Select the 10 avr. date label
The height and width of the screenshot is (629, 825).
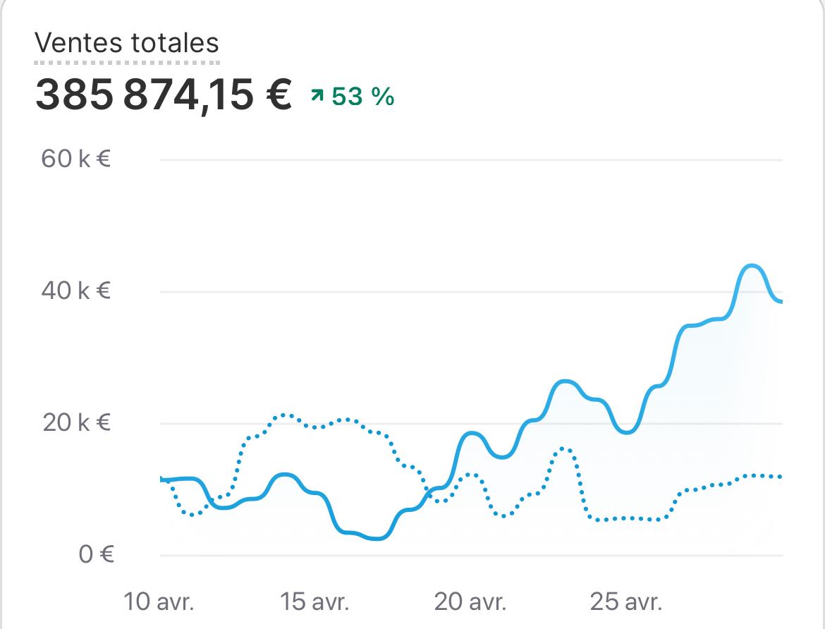[159, 602]
